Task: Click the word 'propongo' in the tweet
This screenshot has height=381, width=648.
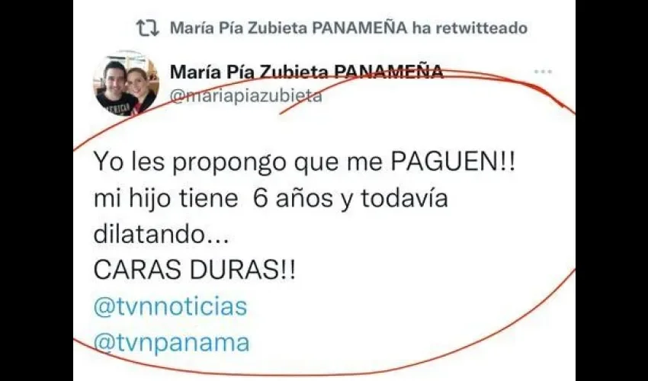Action: [x=229, y=164]
